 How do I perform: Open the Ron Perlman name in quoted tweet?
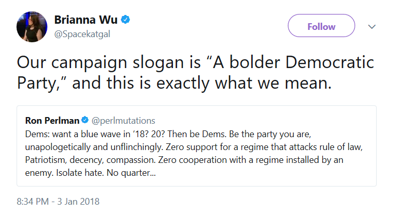[53, 121]
